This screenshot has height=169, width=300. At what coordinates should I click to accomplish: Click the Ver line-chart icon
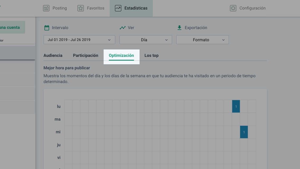click(x=123, y=28)
